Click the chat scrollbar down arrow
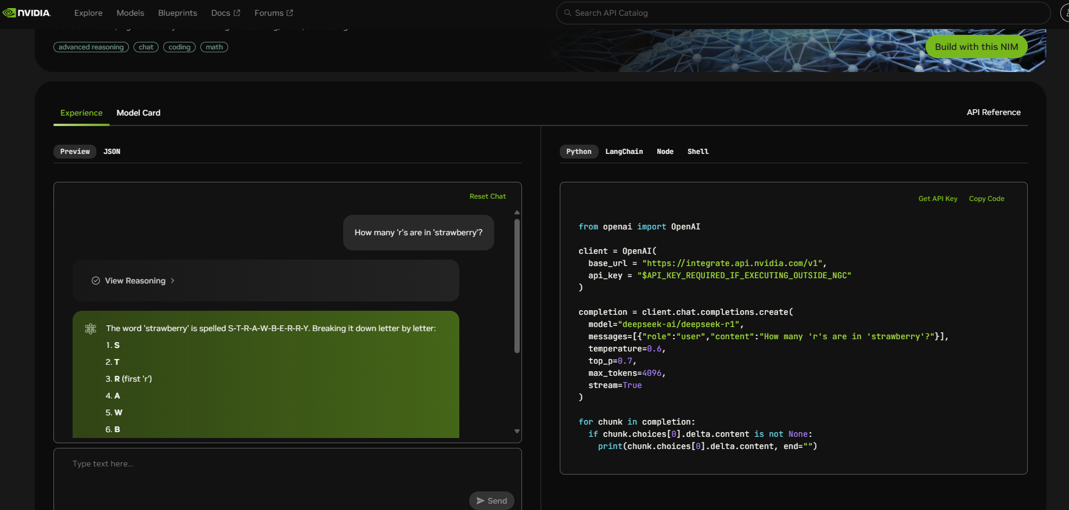The height and width of the screenshot is (510, 1069). coord(517,431)
